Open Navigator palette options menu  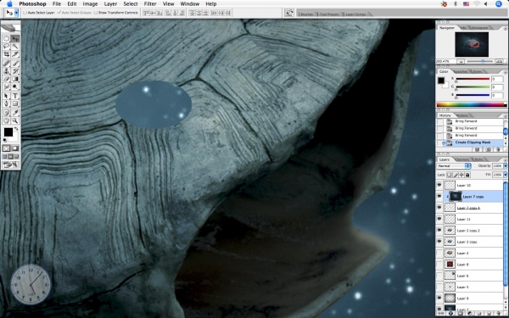[x=505, y=28]
